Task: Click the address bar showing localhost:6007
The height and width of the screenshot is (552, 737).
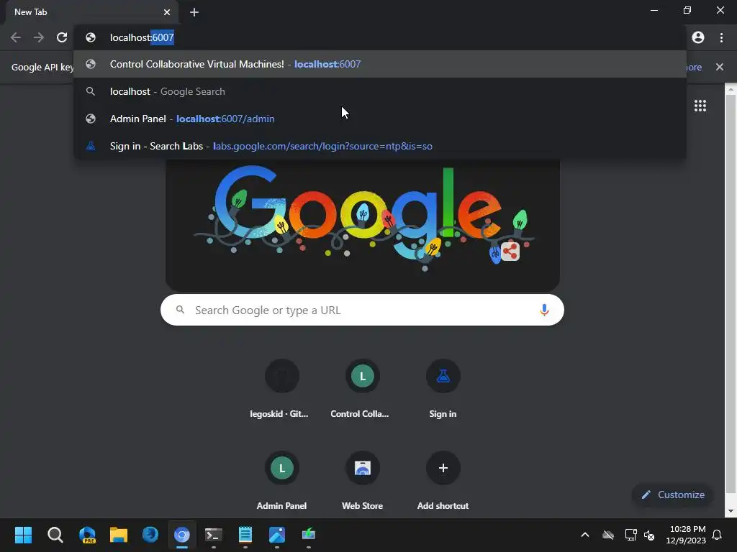Action: point(380,37)
